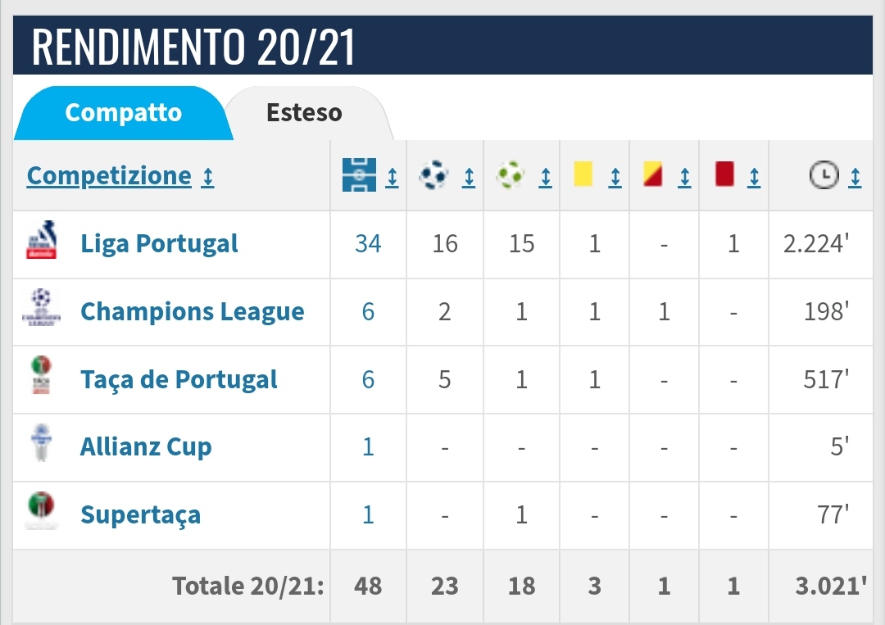Viewport: 885px width, 625px height.
Task: Click the Taça de Portugal logo
Action: click(x=41, y=375)
